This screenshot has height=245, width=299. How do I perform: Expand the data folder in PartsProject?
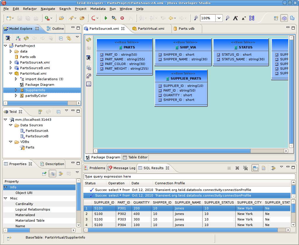(11, 51)
